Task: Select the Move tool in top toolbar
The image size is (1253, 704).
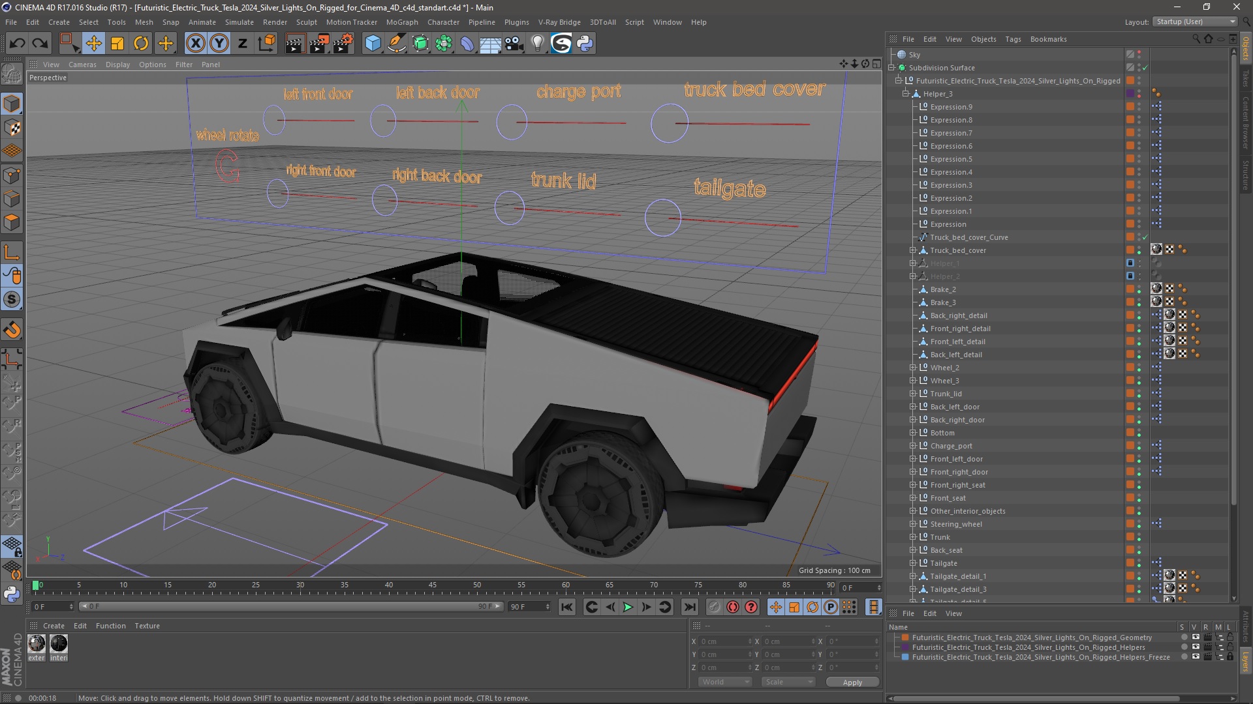Action: pos(94,44)
